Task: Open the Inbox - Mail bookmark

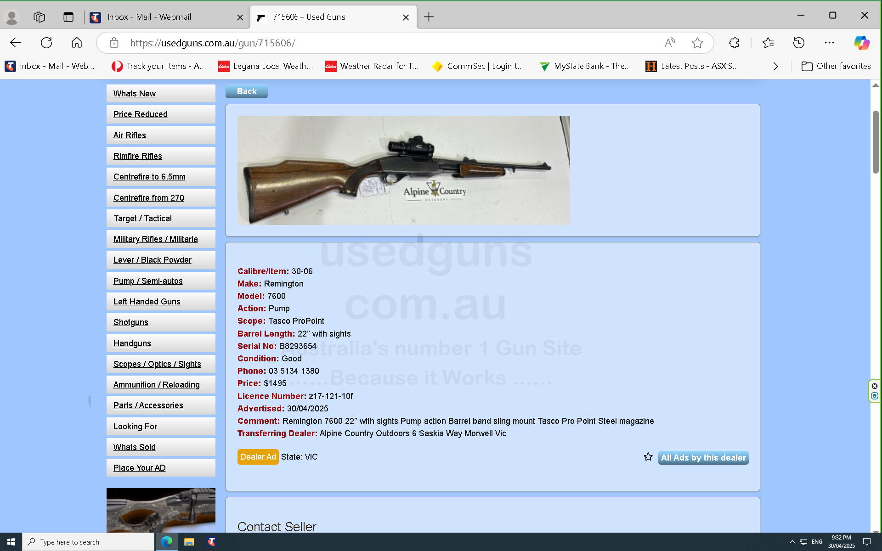Action: click(50, 66)
